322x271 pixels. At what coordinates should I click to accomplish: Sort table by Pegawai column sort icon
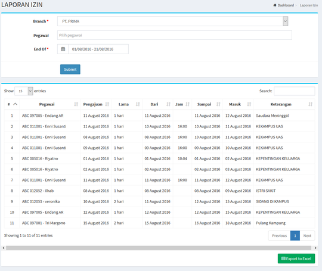click(x=76, y=104)
